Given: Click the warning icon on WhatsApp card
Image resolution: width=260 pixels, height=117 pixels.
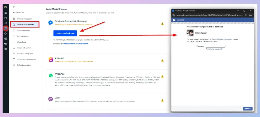Looking at the screenshot, I should 162,76.
